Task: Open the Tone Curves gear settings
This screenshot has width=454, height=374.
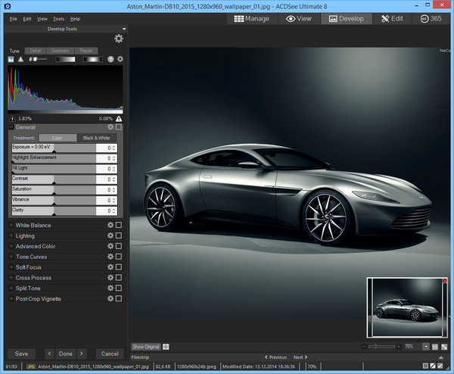Action: (110, 257)
